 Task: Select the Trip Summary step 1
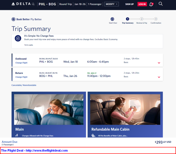point(127,19)
